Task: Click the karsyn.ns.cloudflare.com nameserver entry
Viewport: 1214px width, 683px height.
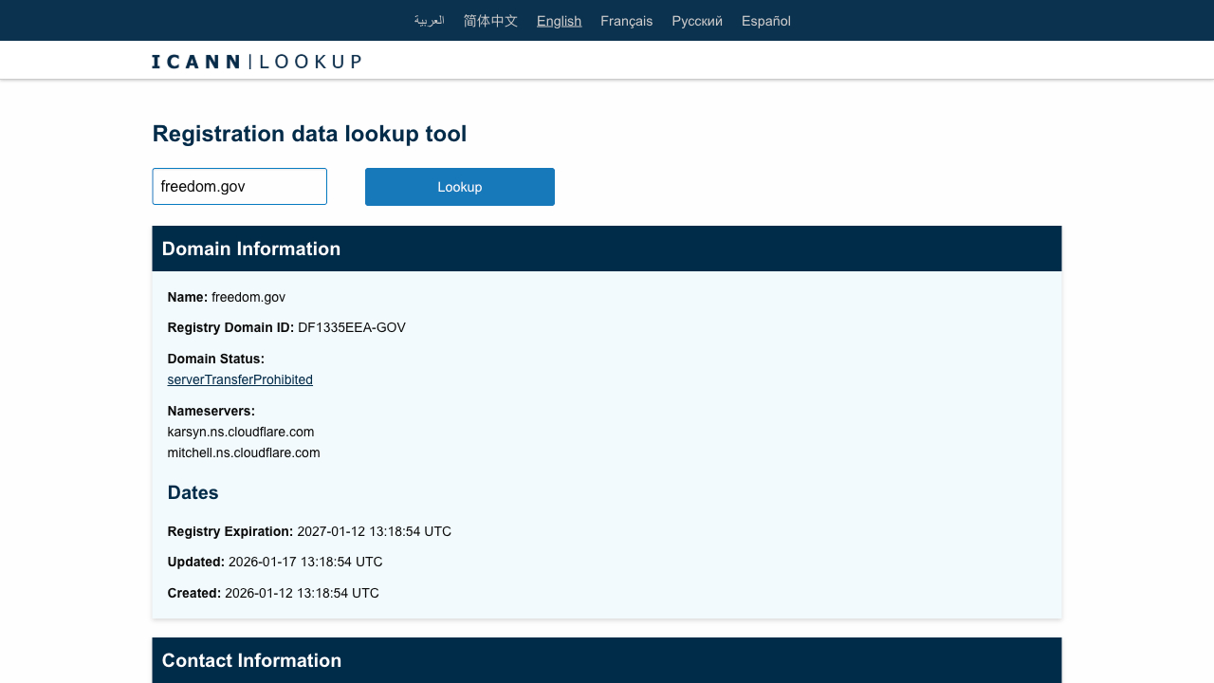Action: click(x=241, y=432)
